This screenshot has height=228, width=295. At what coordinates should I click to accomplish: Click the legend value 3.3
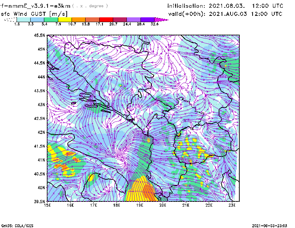(31, 24)
